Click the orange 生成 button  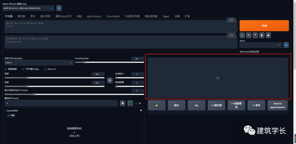[x=264, y=26]
